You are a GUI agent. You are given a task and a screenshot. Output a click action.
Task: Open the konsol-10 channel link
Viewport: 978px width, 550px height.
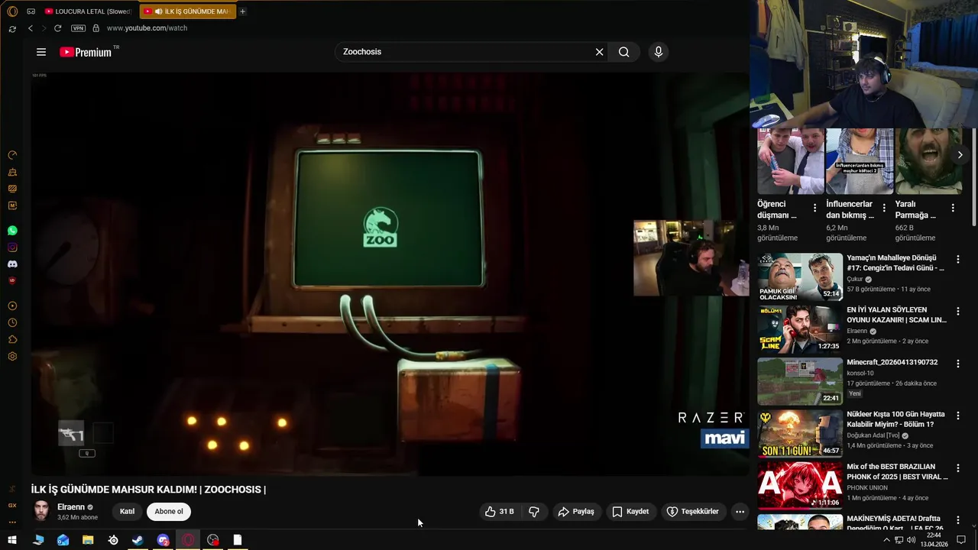pos(860,373)
